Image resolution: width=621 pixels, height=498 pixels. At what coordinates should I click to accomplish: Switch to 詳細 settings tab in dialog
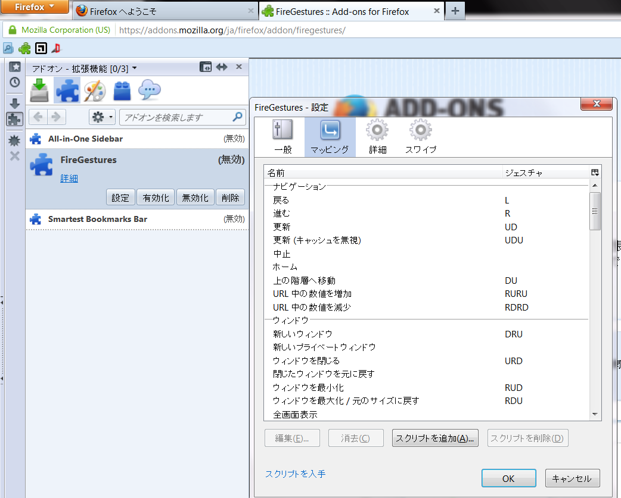[x=377, y=137]
